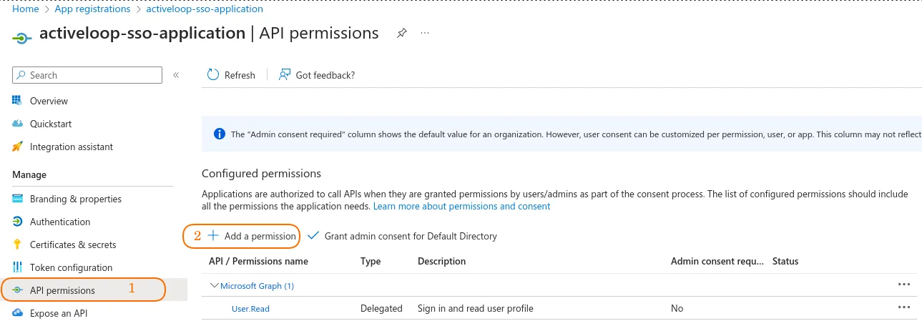Sort by API / Permissions name column header
Viewport: 922px width, 326px height.
point(258,261)
